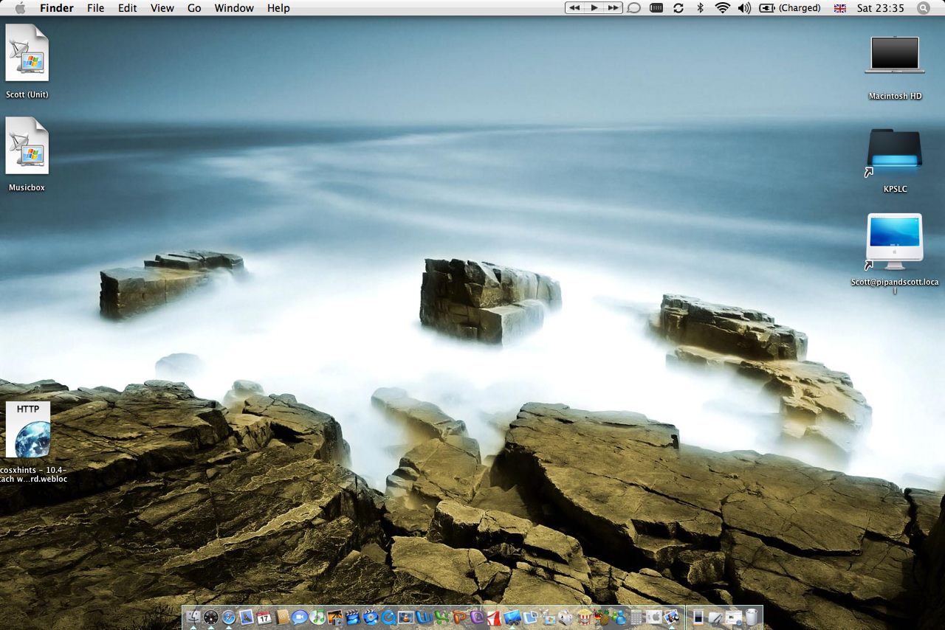
Task: Expand the Bluetooth status menu
Action: pyautogui.click(x=700, y=8)
